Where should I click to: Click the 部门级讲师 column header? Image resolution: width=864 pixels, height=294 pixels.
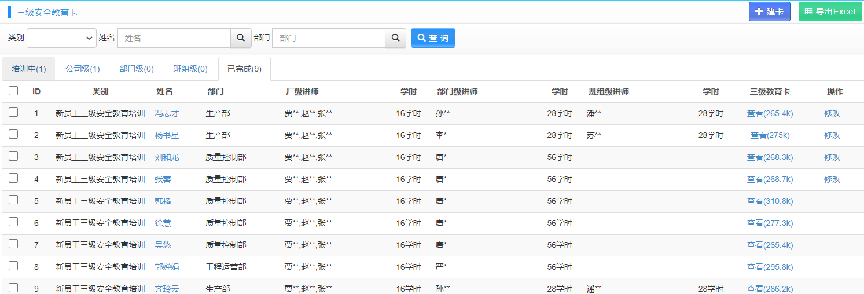457,91
